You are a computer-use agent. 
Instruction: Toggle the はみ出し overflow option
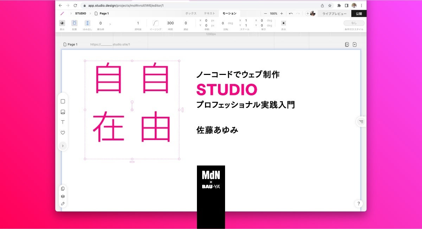coord(87,23)
